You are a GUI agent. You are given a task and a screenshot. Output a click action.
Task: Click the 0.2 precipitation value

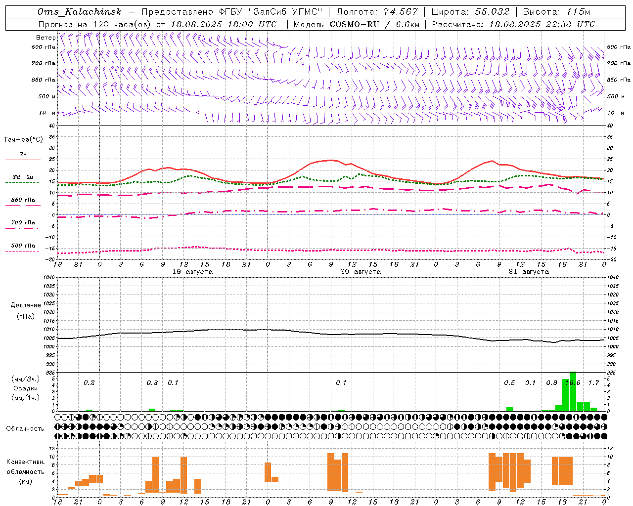click(x=89, y=383)
